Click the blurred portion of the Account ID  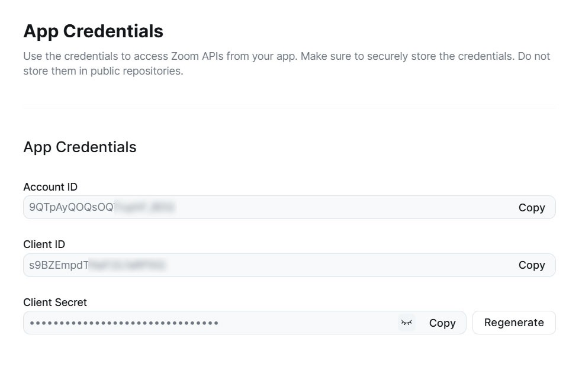pyautogui.click(x=144, y=207)
